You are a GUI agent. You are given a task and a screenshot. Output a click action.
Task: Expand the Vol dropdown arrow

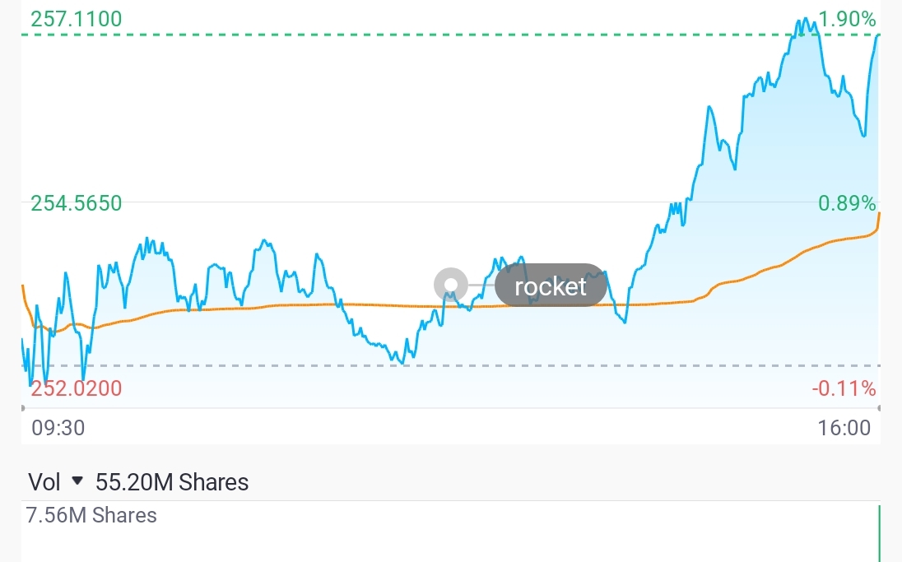tap(77, 481)
